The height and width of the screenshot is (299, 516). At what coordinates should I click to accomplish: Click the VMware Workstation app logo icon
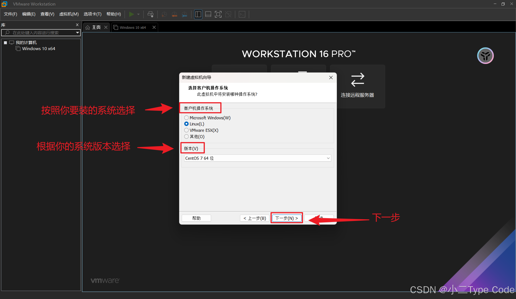[4, 4]
